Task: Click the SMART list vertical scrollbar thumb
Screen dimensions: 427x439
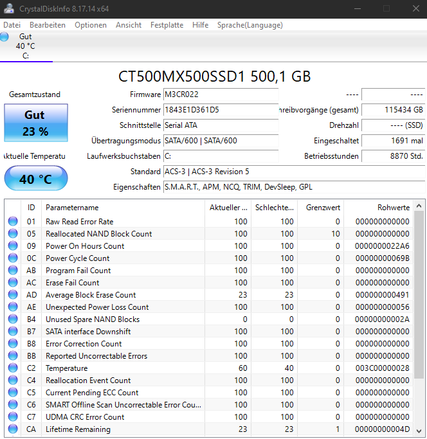Action: (x=419, y=294)
